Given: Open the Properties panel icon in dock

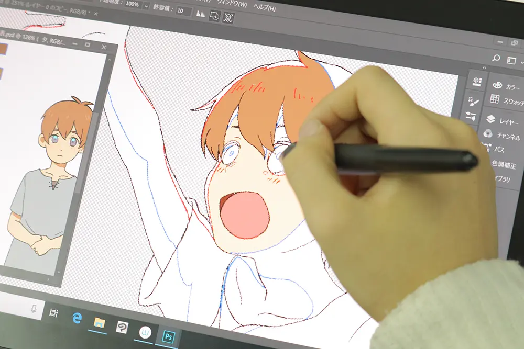Looking at the screenshot, I should tap(477, 81).
